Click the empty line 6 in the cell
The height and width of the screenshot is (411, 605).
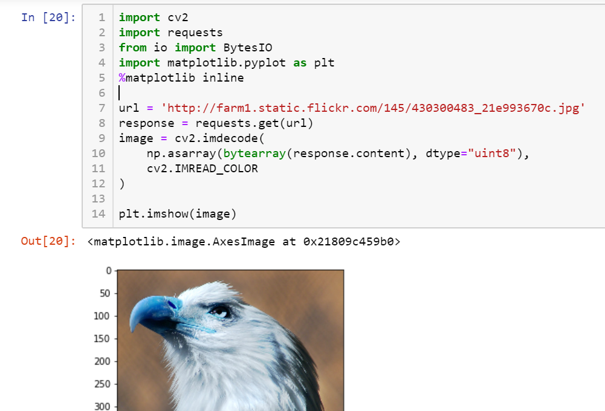tap(348, 93)
